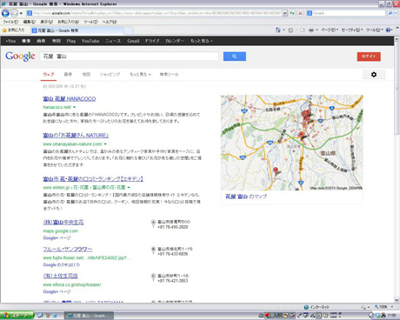Switch to the 画像 results tab under search box
This screenshot has height=320, width=400.
[x=68, y=74]
